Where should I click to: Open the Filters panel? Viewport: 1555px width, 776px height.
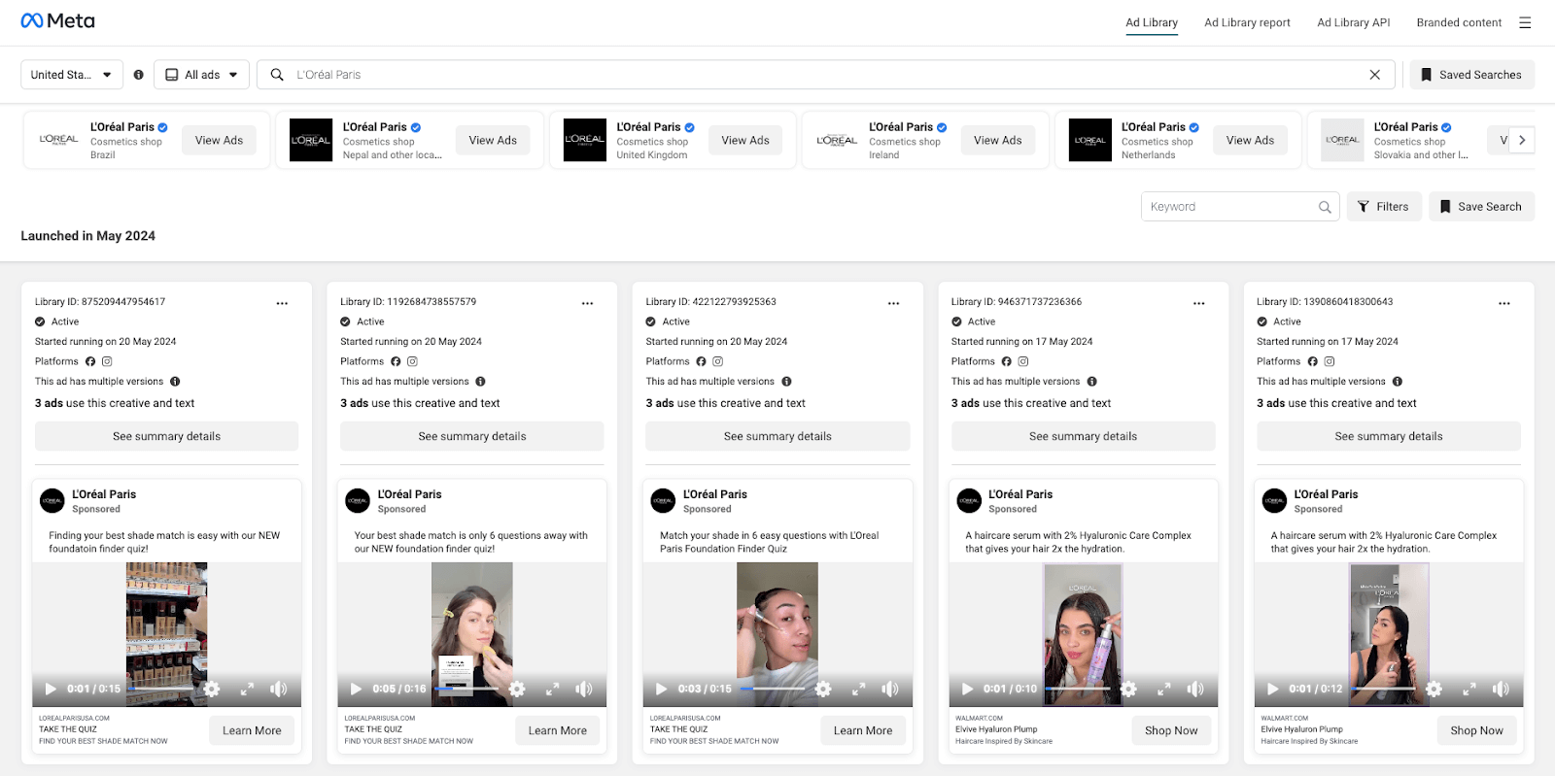pyautogui.click(x=1384, y=207)
